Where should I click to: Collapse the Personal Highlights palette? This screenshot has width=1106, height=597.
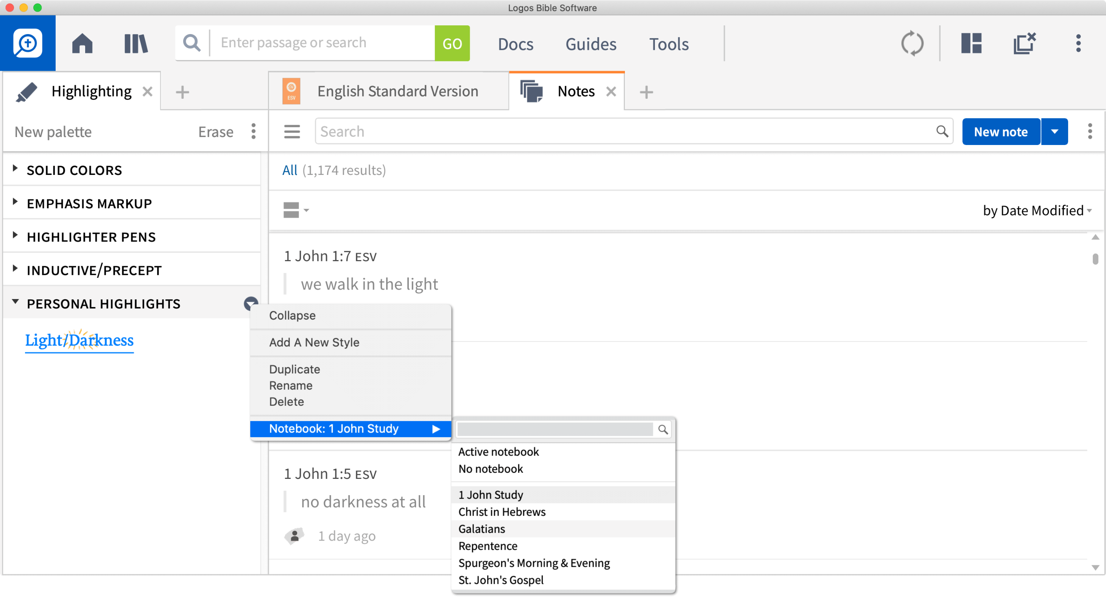[15, 301]
